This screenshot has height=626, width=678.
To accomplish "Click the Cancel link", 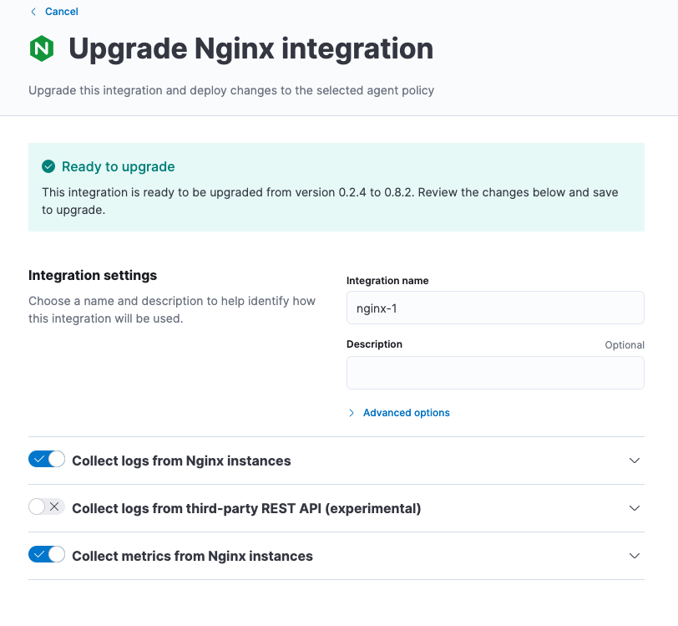I will click(x=62, y=12).
